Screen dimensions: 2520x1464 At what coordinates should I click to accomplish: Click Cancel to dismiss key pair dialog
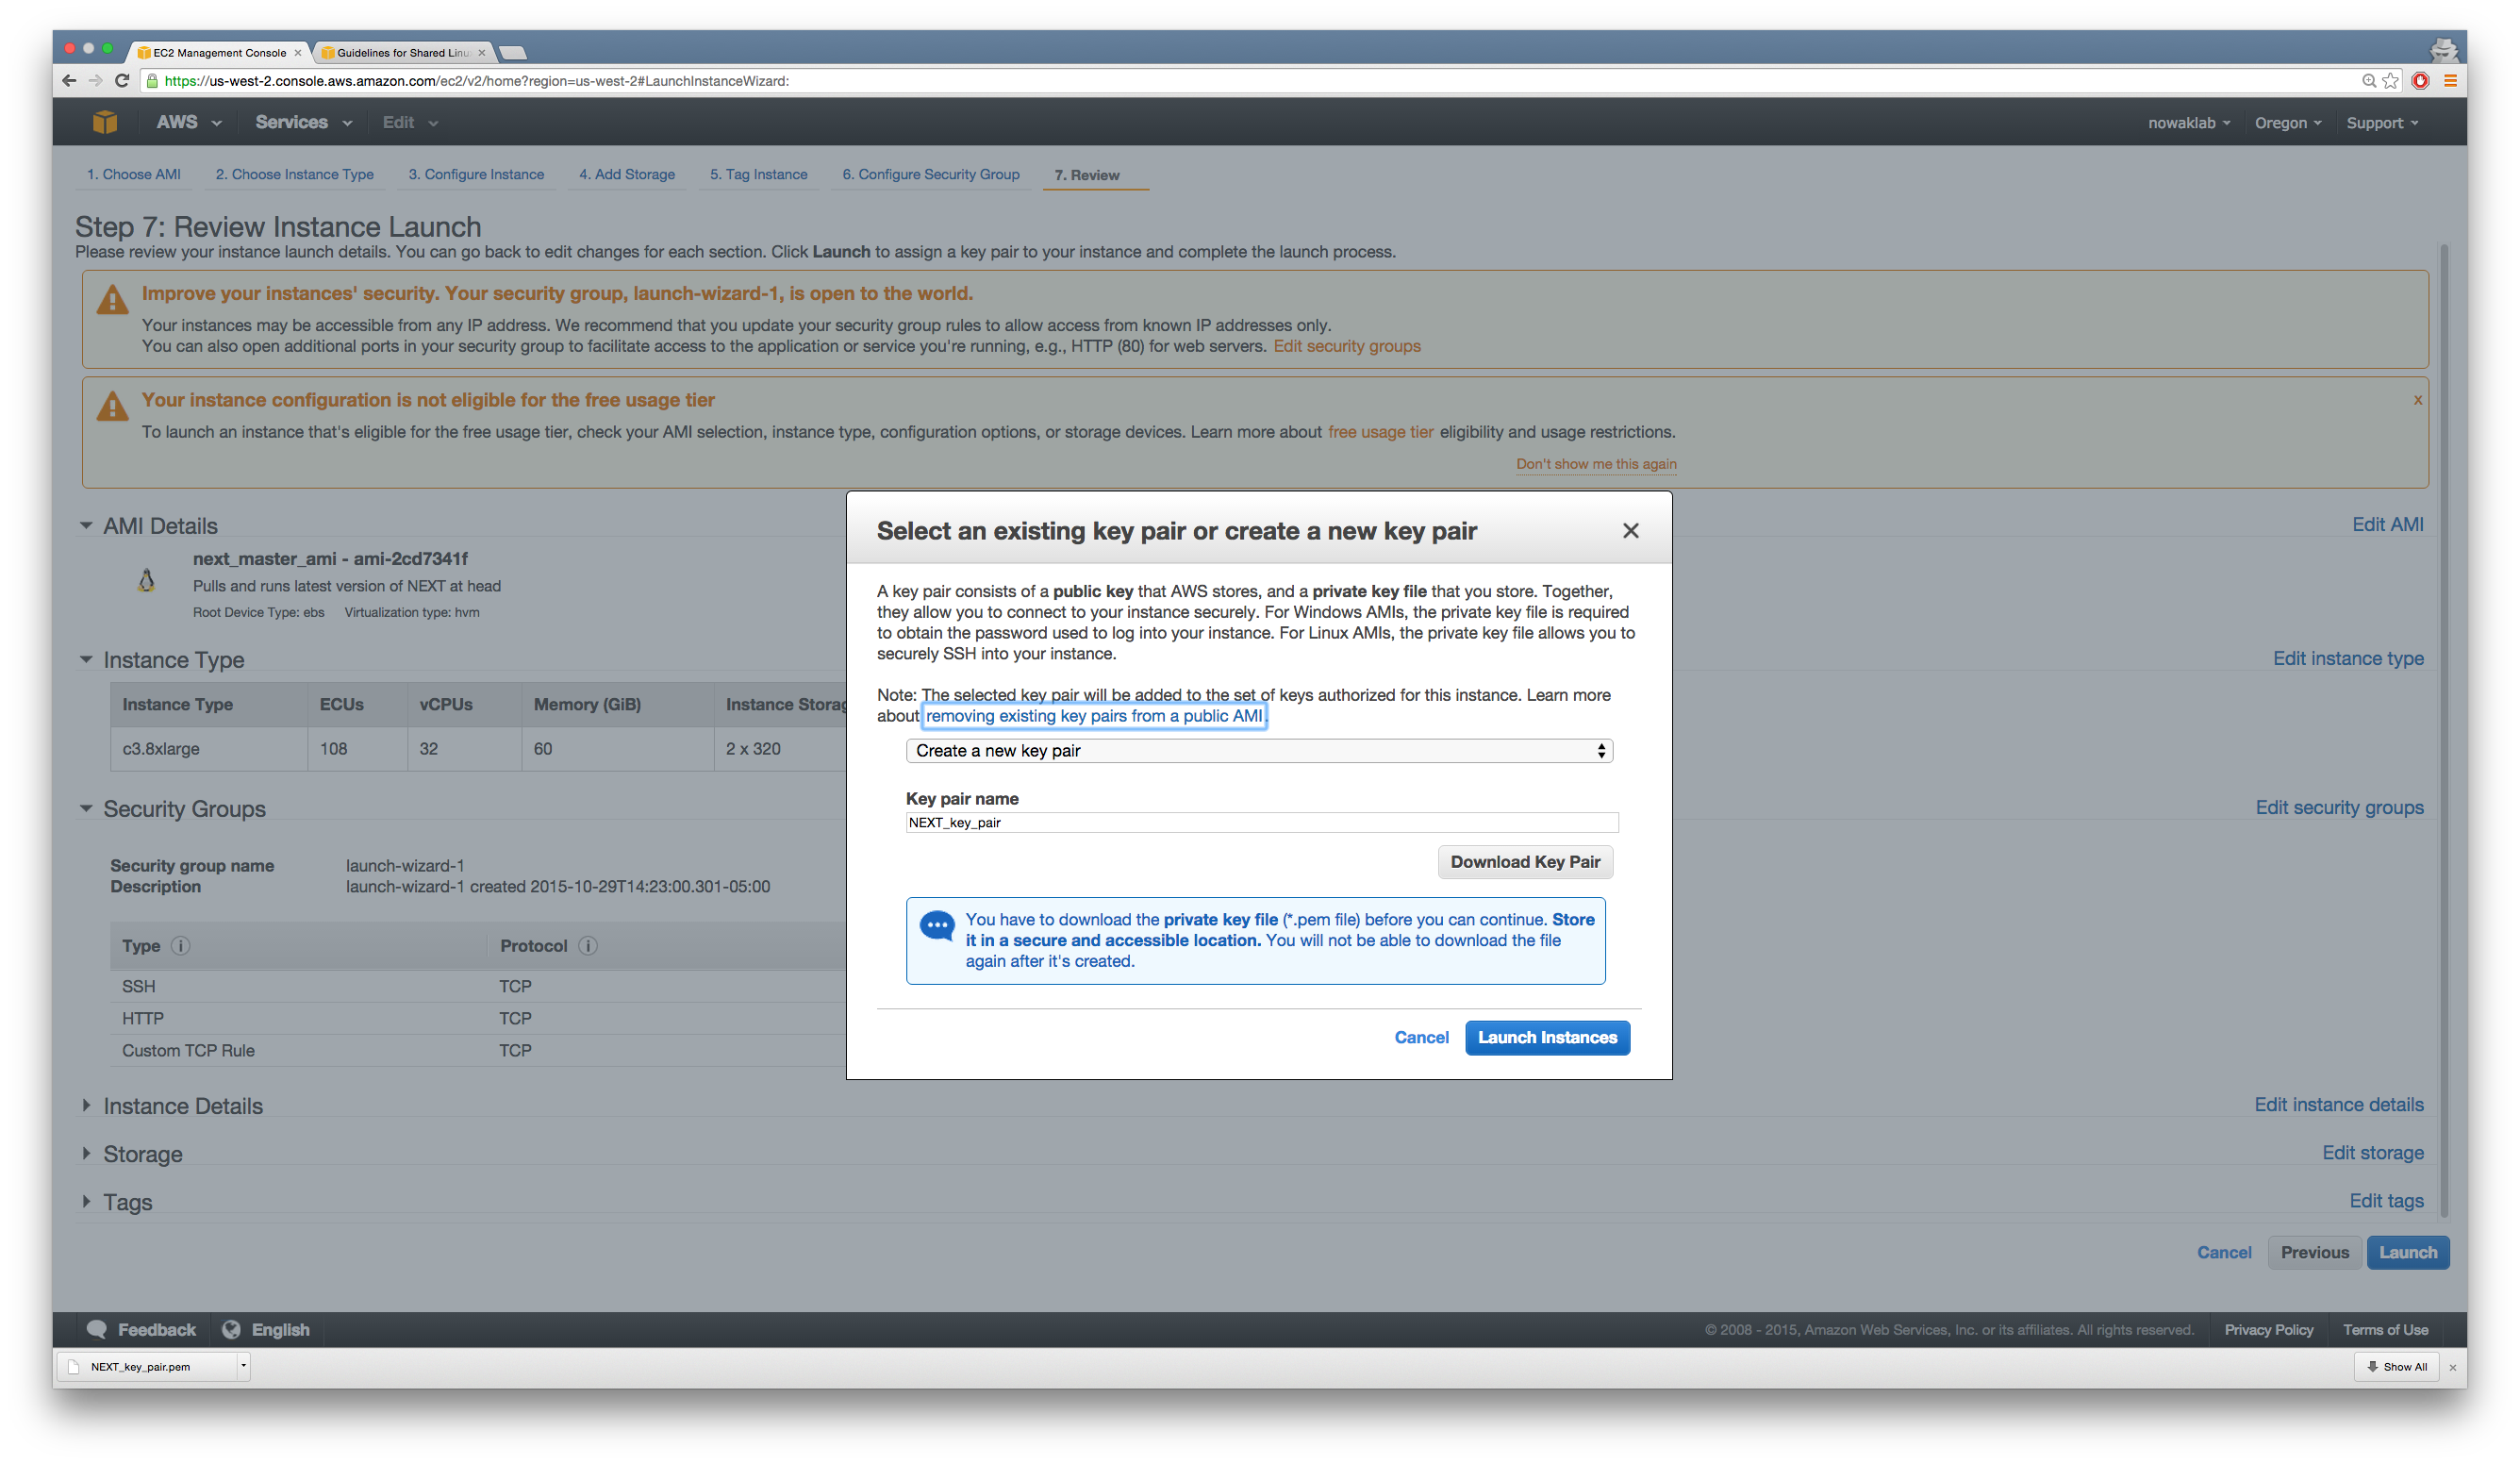pos(1421,1037)
